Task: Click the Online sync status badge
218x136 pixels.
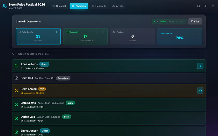Action: point(169,22)
